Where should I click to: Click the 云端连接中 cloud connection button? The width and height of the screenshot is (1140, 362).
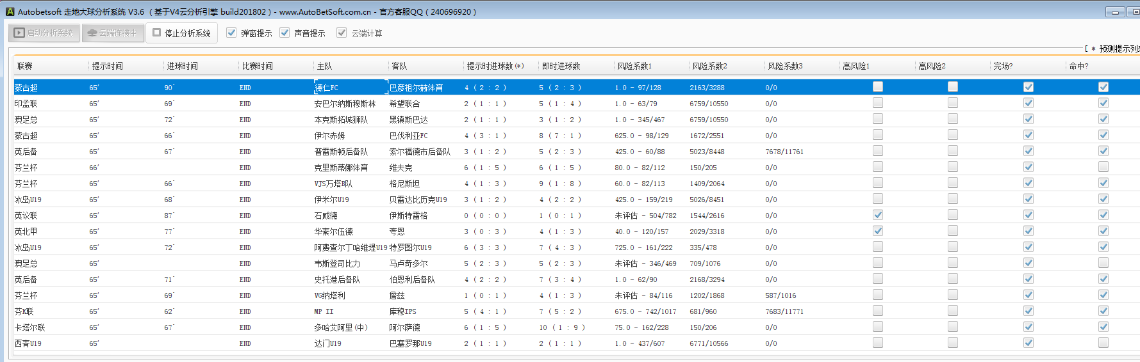[x=112, y=33]
